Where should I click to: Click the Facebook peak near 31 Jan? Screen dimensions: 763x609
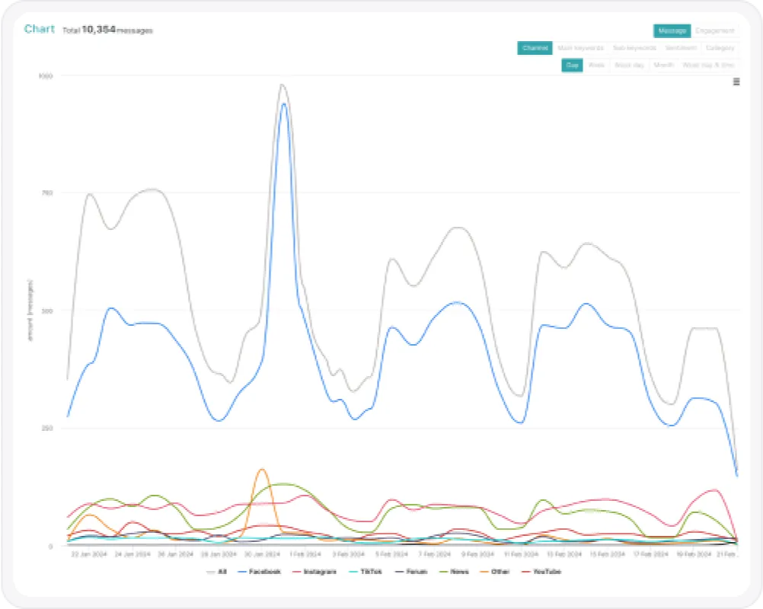pyautogui.click(x=284, y=104)
